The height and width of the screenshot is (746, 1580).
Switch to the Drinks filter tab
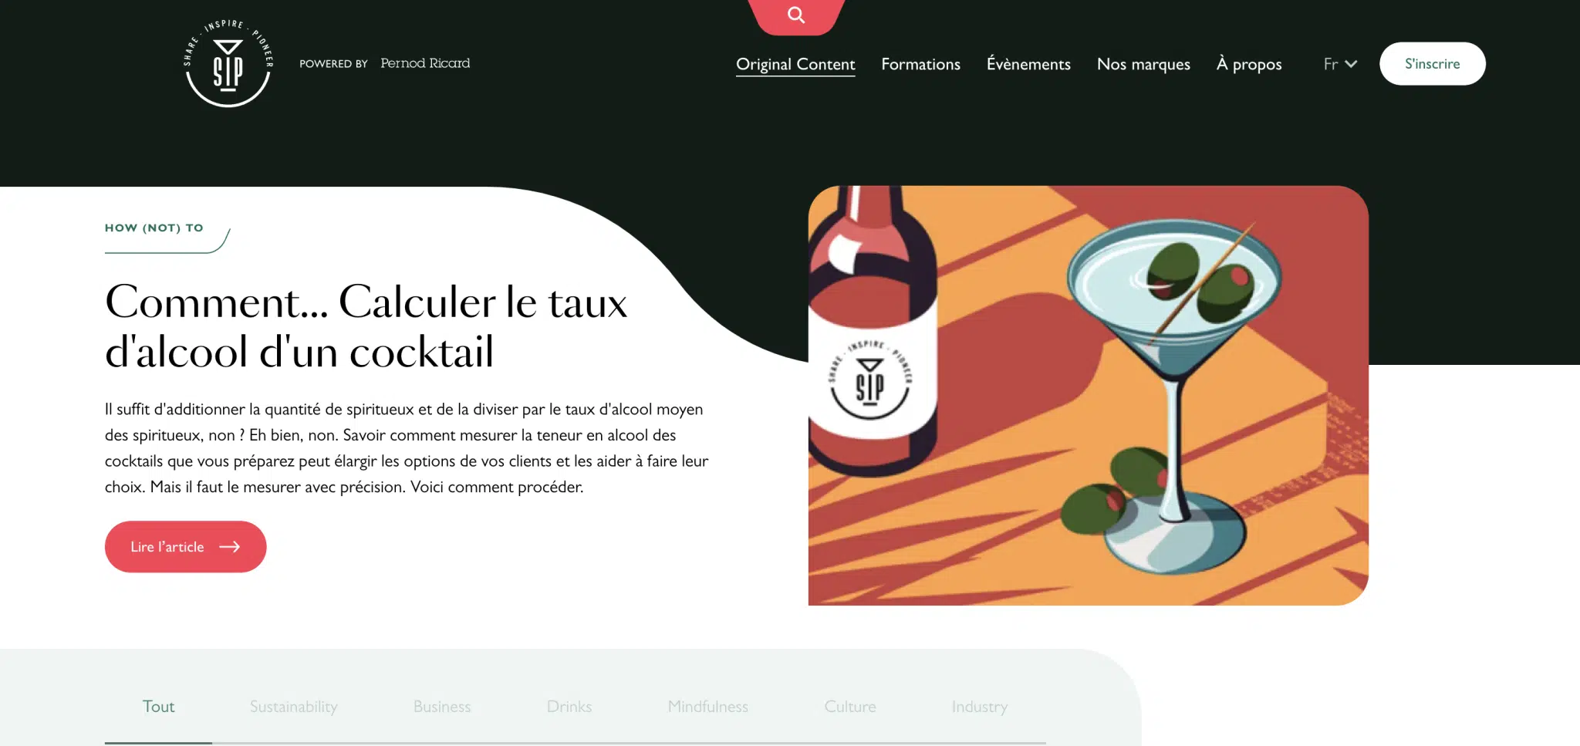(569, 706)
